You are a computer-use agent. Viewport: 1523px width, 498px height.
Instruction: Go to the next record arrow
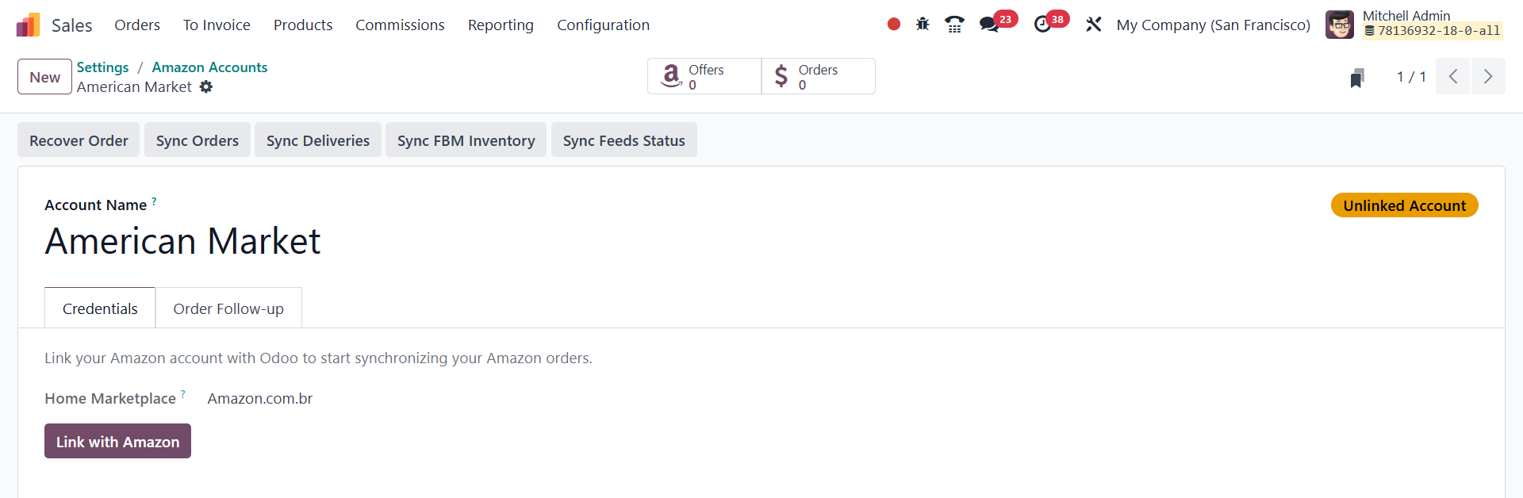point(1488,77)
